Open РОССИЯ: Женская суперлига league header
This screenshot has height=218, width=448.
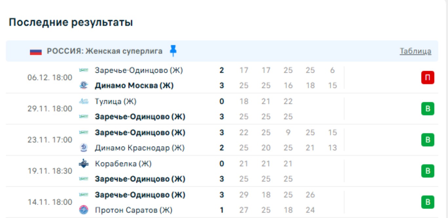pyautogui.click(x=105, y=51)
